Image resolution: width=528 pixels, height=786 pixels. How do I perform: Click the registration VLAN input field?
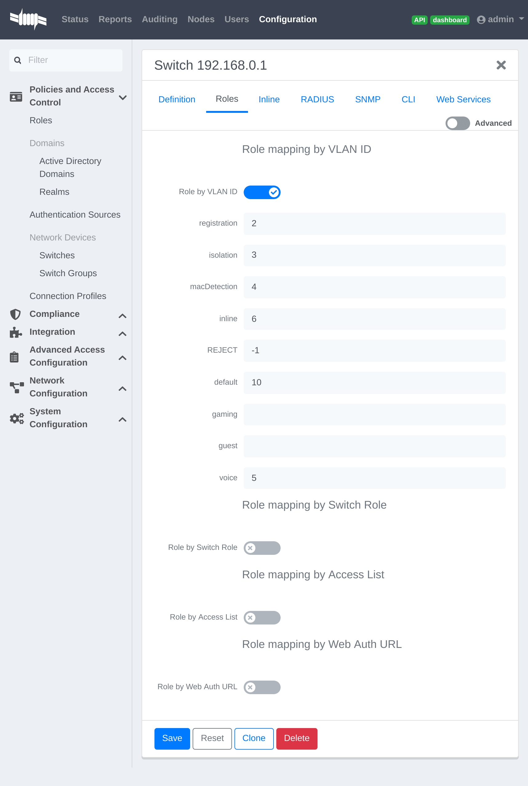[x=374, y=223]
